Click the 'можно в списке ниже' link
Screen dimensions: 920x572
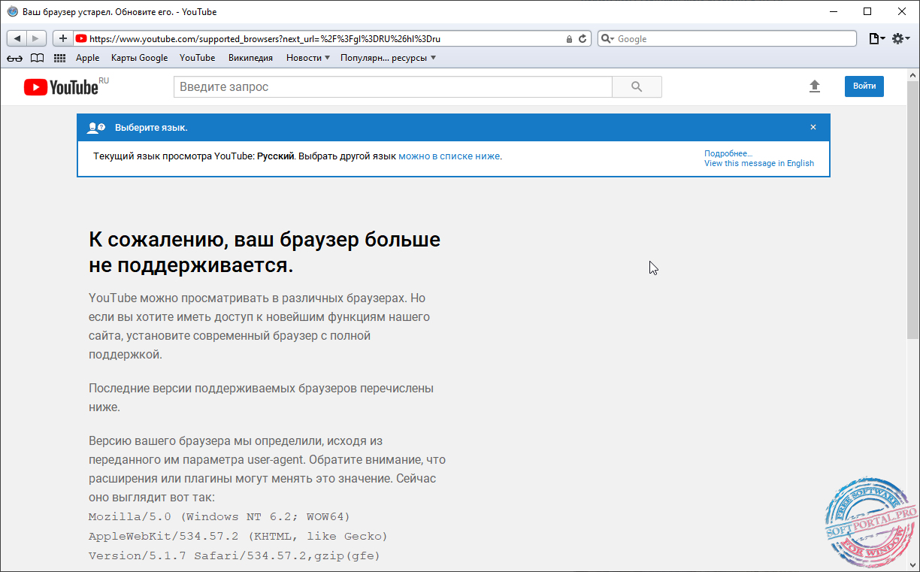click(449, 156)
